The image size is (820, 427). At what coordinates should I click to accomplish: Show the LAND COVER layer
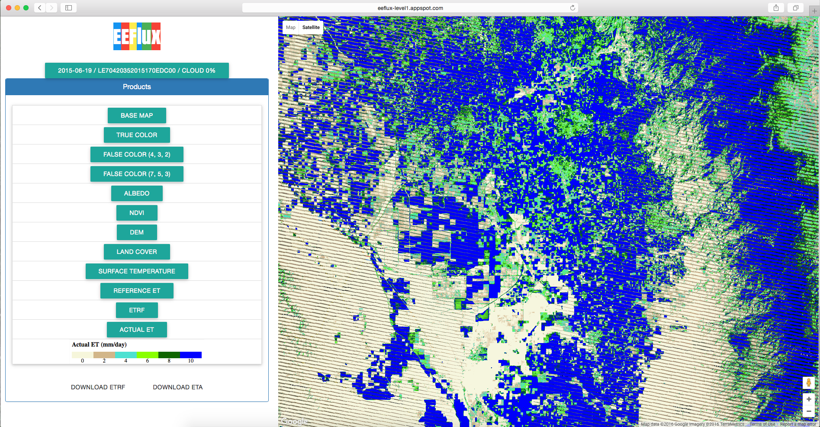[x=137, y=252]
